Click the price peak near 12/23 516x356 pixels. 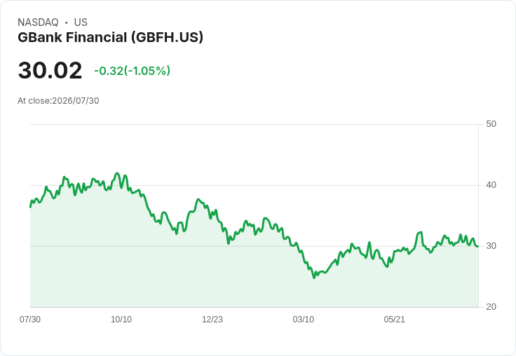click(x=198, y=199)
